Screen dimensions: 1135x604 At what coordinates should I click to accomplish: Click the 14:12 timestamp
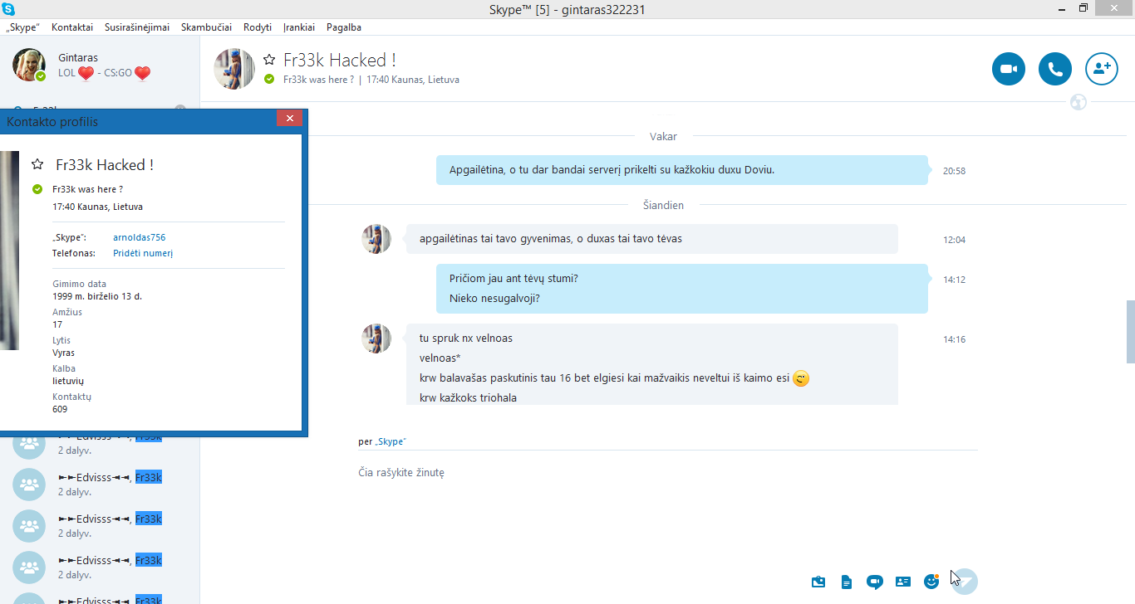(x=954, y=280)
